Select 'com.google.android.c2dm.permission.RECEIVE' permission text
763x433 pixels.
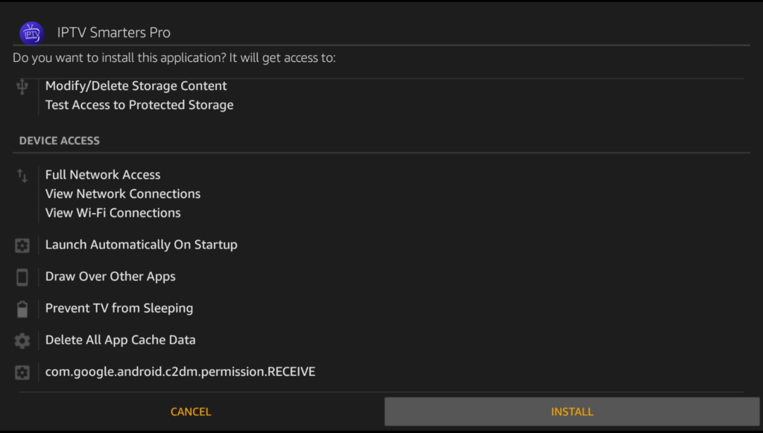180,371
